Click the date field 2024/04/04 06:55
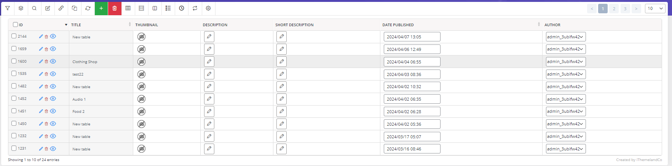672x166 pixels. [x=412, y=62]
